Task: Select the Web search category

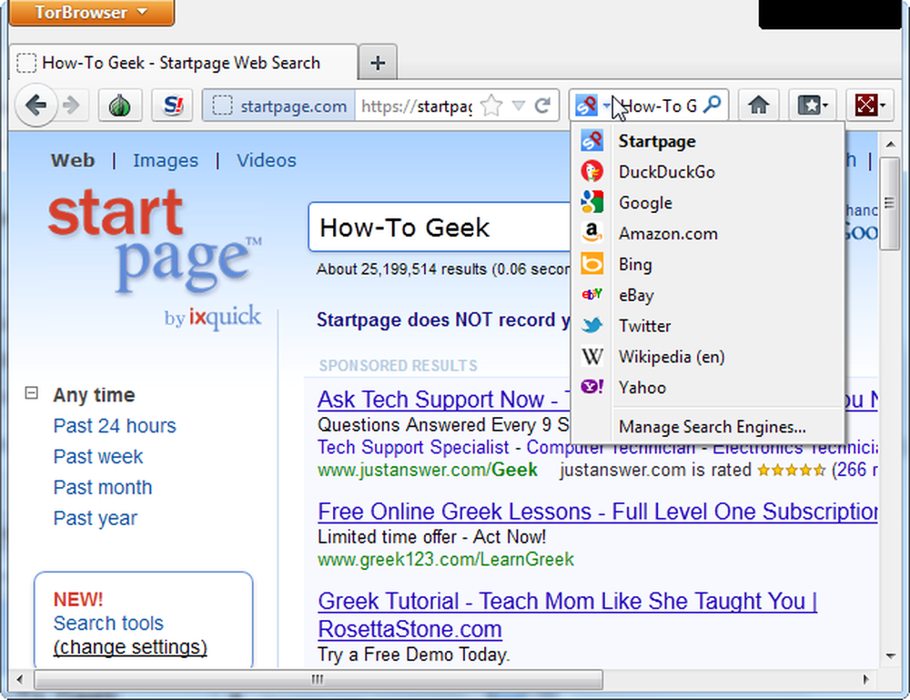Action: (x=73, y=160)
